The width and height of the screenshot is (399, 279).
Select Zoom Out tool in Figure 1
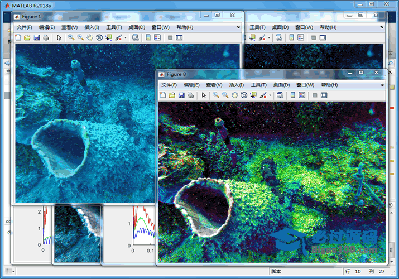(x=80, y=37)
